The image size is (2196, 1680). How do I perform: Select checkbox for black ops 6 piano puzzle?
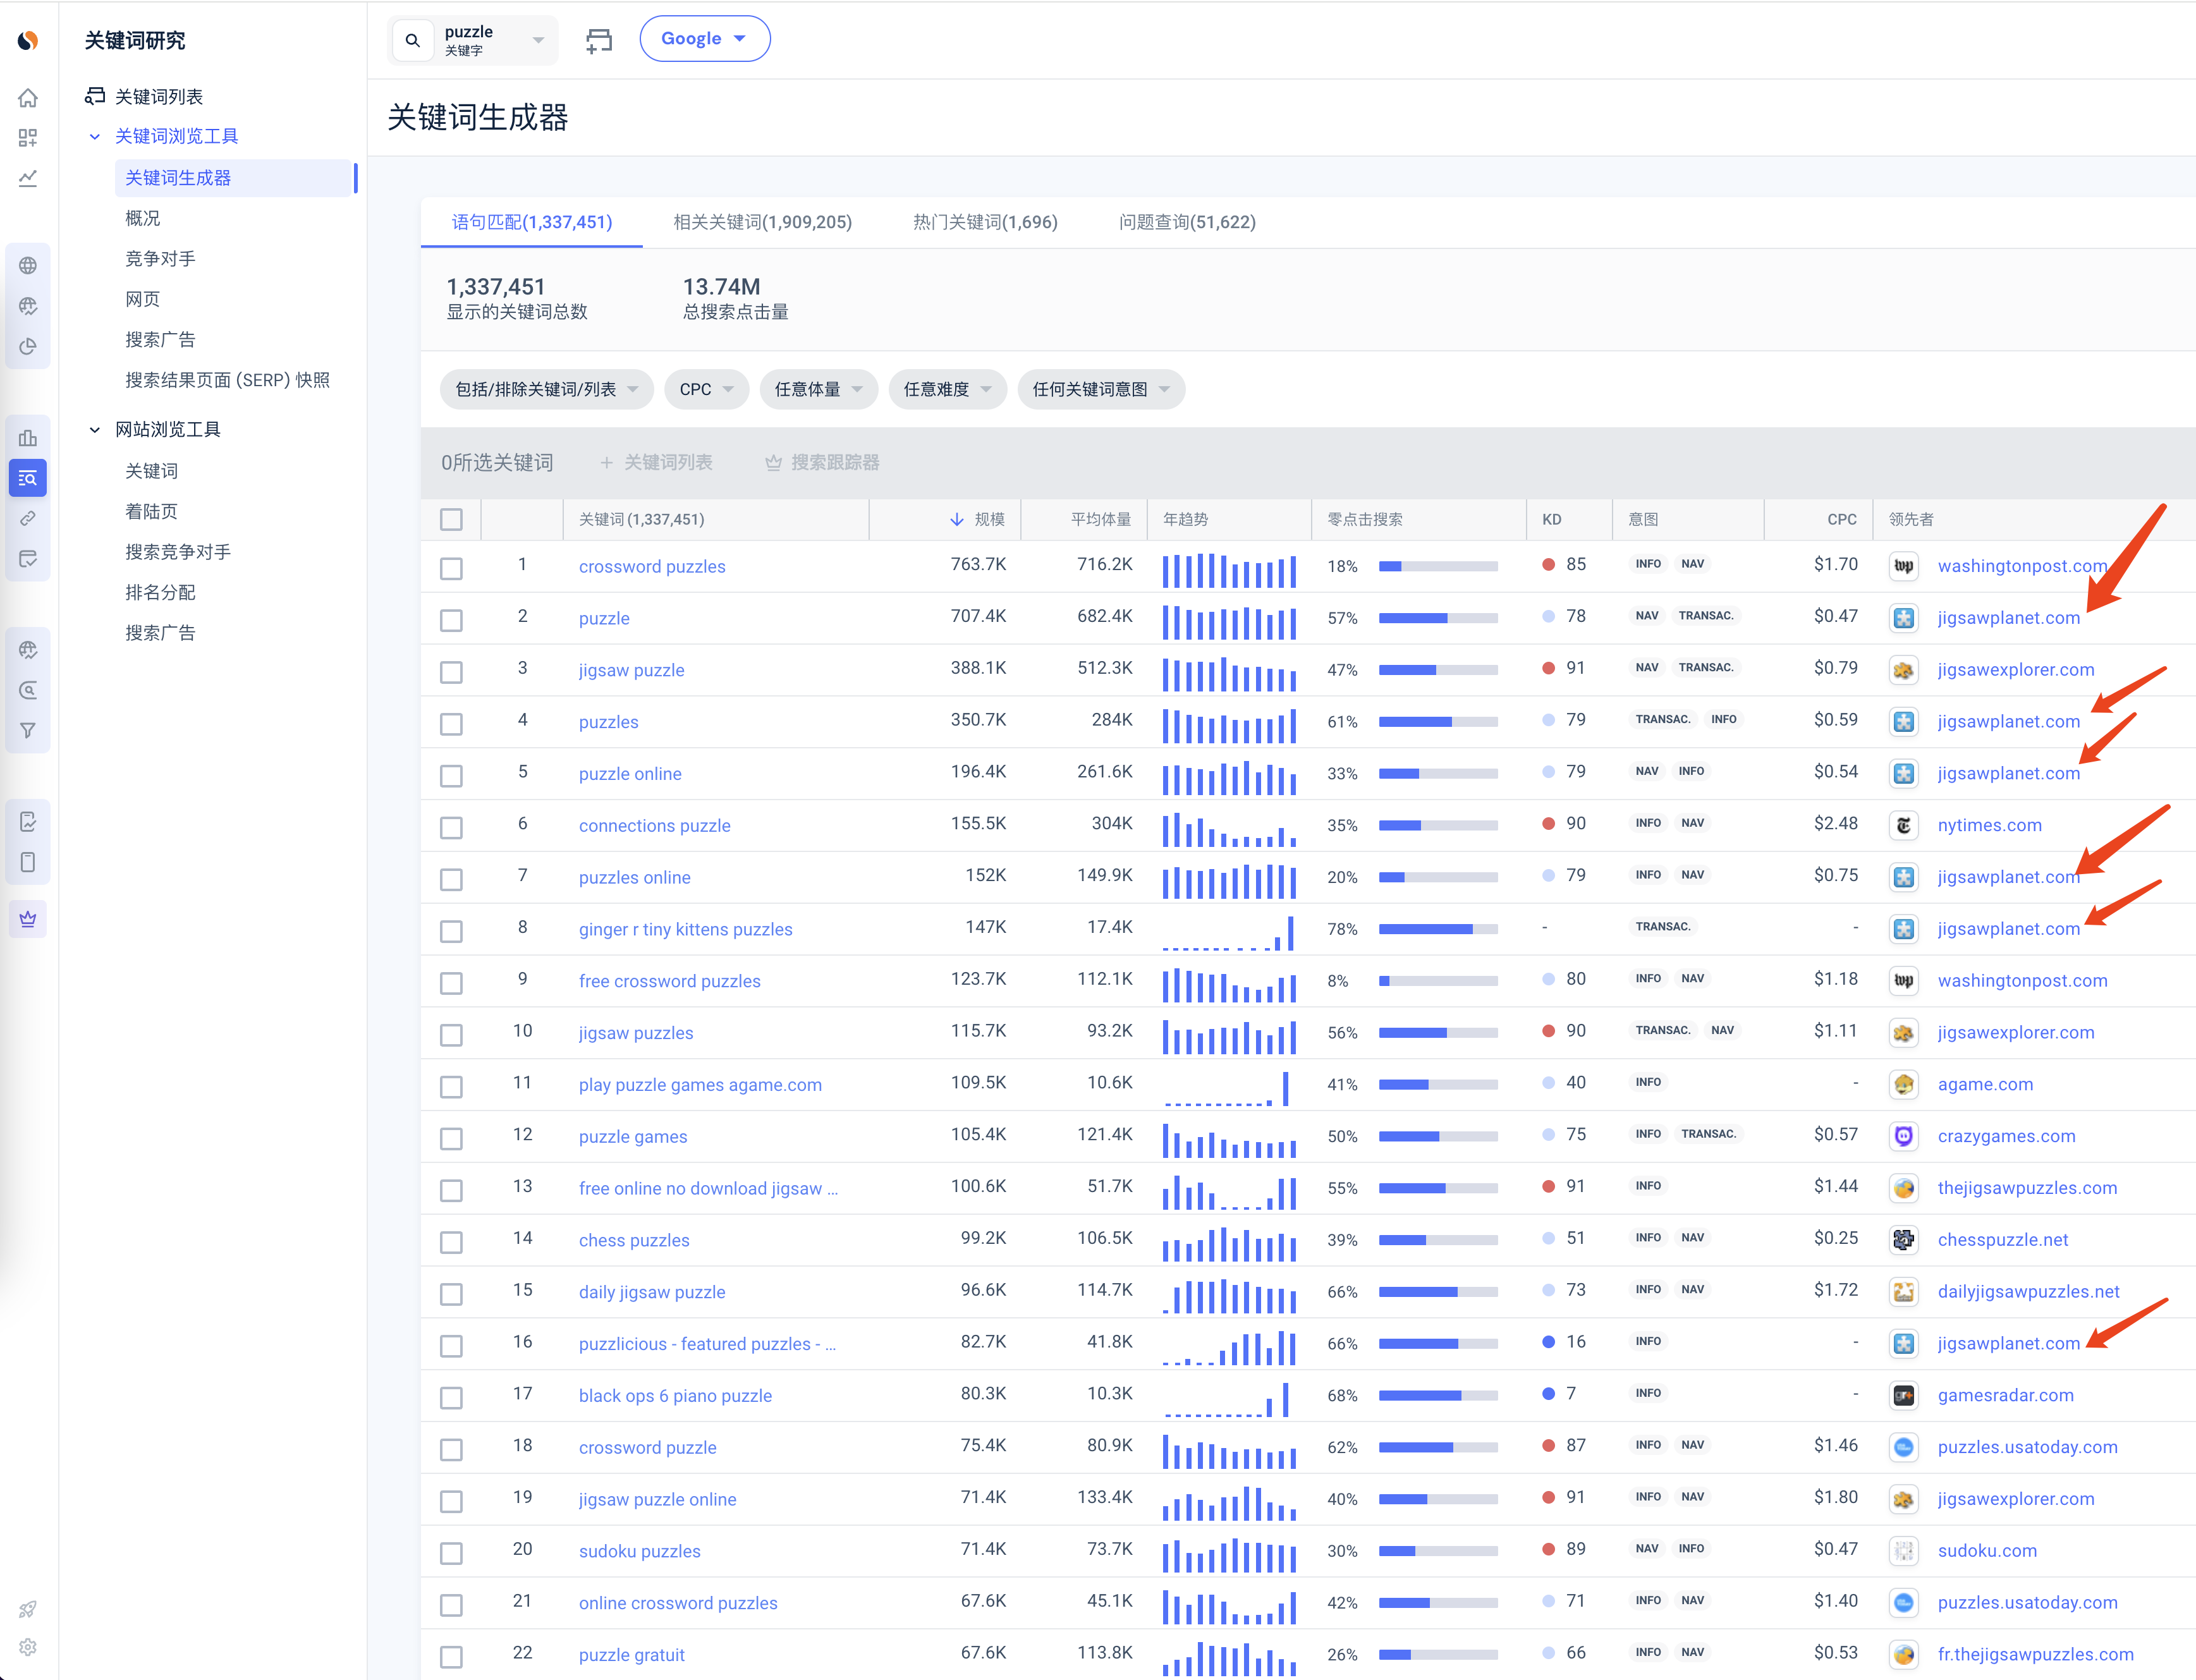click(451, 1397)
